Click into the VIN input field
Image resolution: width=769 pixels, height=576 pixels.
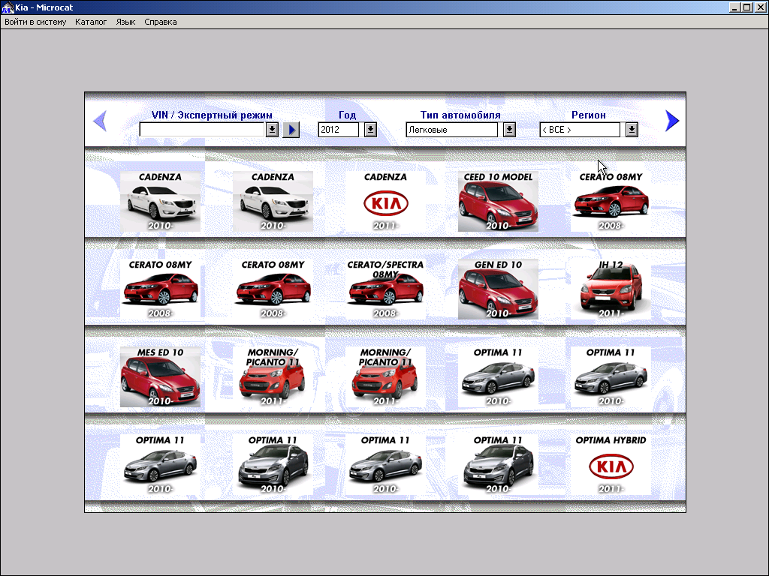pyautogui.click(x=202, y=130)
